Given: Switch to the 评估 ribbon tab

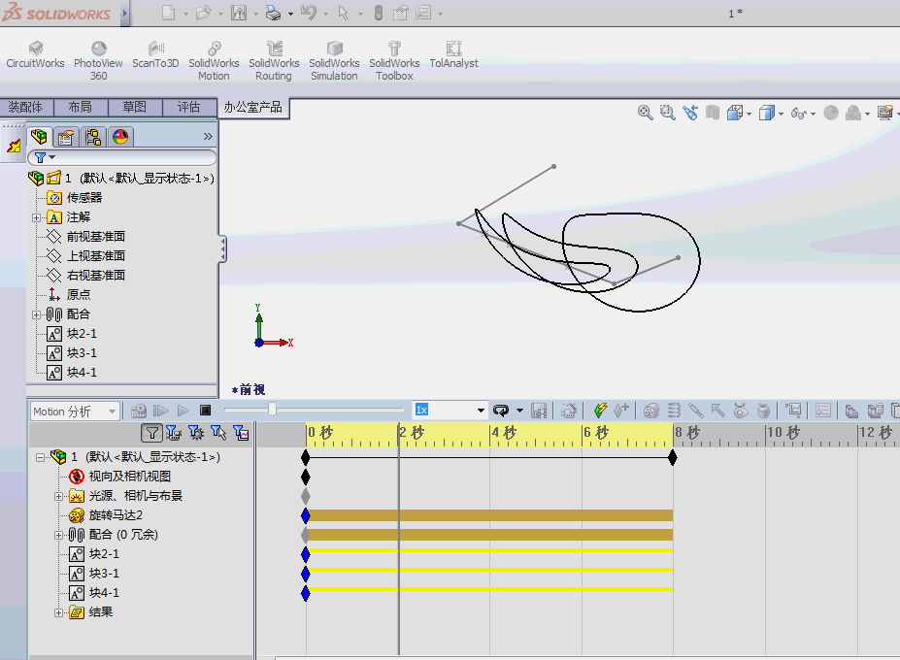Looking at the screenshot, I should pyautogui.click(x=190, y=107).
